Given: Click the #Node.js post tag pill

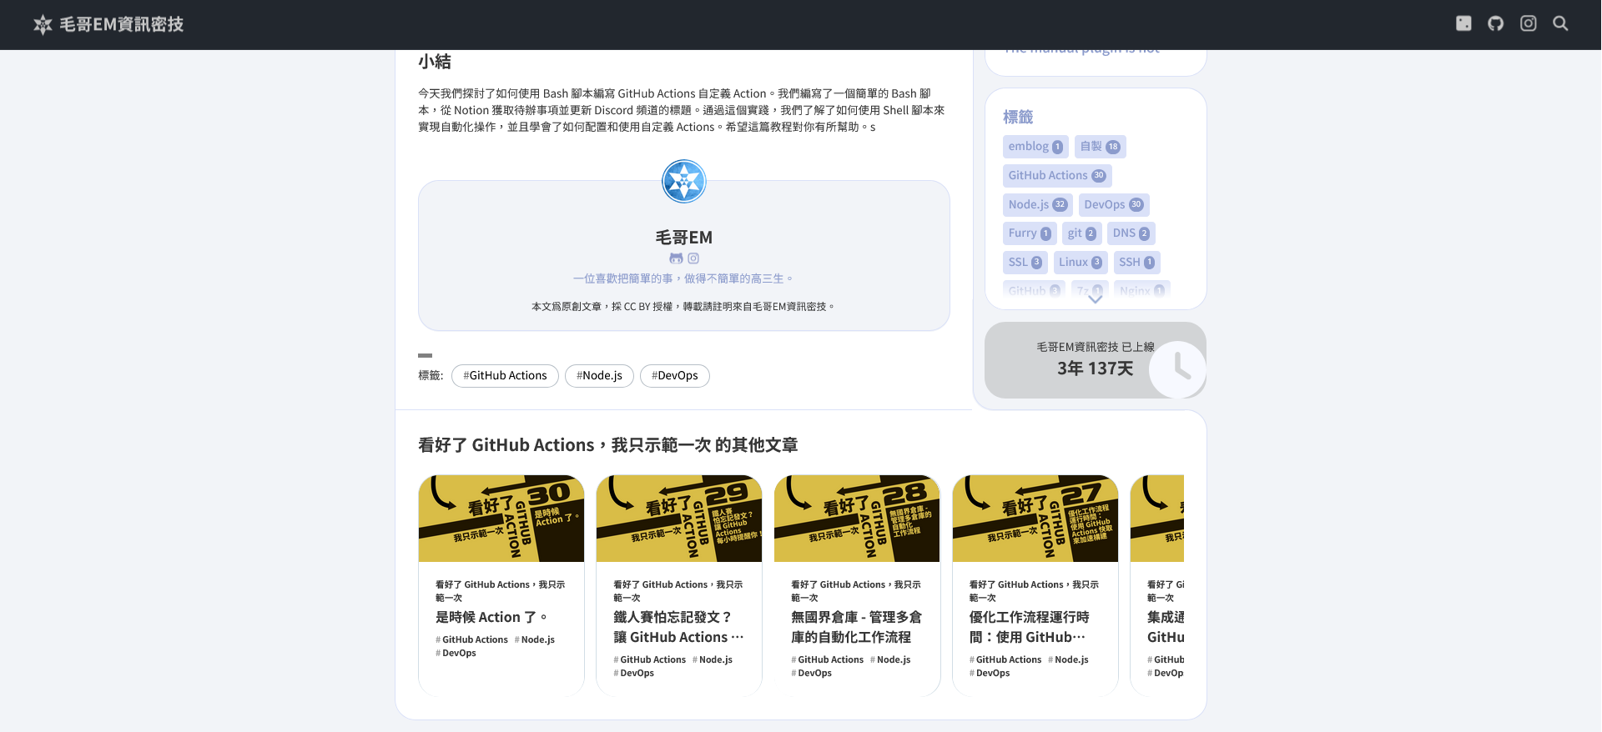Looking at the screenshot, I should point(599,376).
